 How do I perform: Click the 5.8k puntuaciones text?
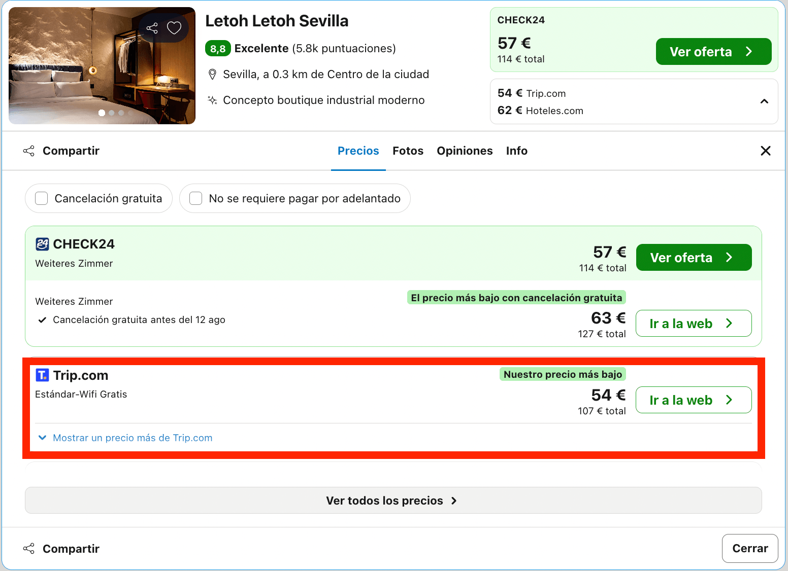coord(344,49)
